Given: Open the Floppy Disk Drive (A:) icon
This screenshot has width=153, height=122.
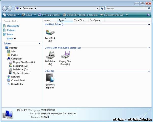Looking at the screenshot, I should click(65, 55).
